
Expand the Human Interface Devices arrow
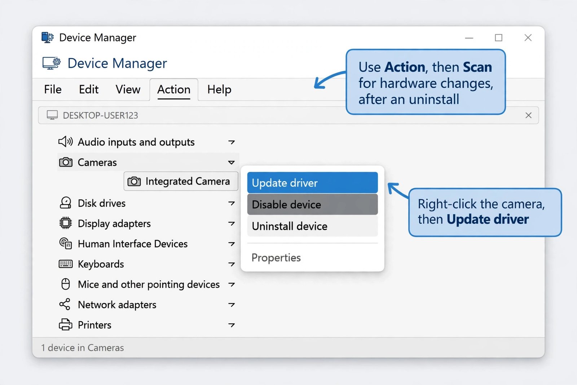tap(232, 244)
